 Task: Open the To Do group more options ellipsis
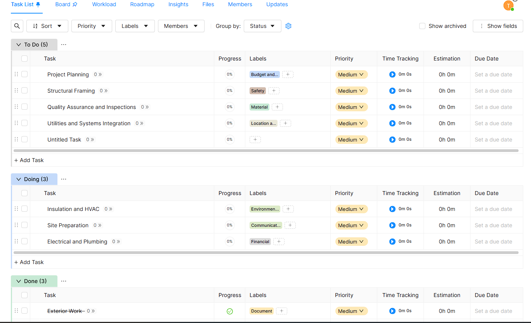(x=64, y=45)
